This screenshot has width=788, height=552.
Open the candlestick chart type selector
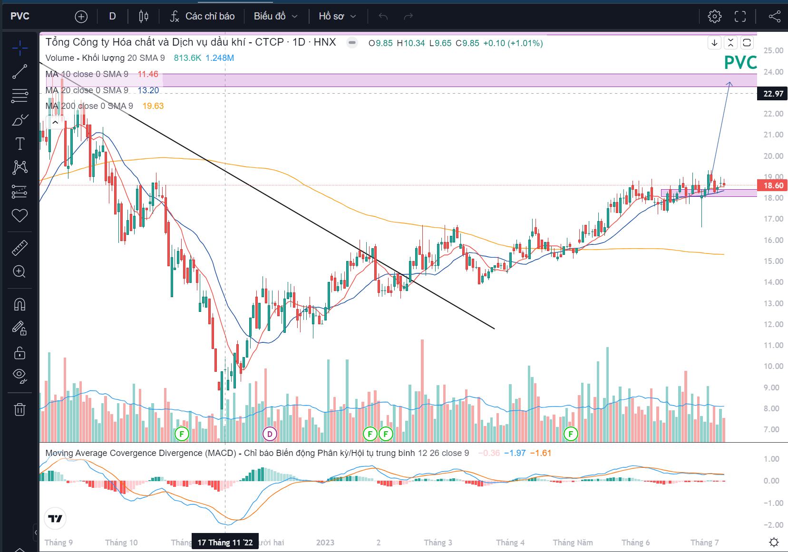pos(144,17)
